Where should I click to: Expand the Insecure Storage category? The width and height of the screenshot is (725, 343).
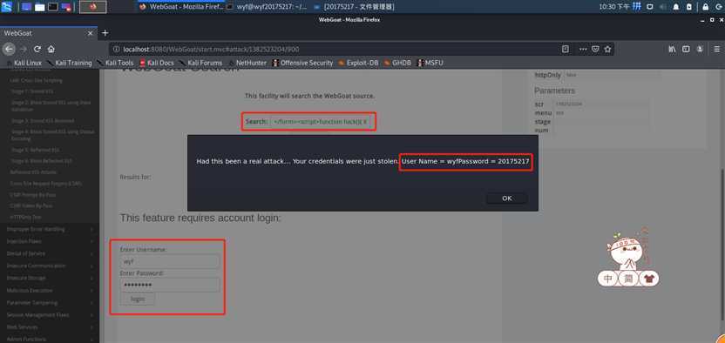(50, 278)
